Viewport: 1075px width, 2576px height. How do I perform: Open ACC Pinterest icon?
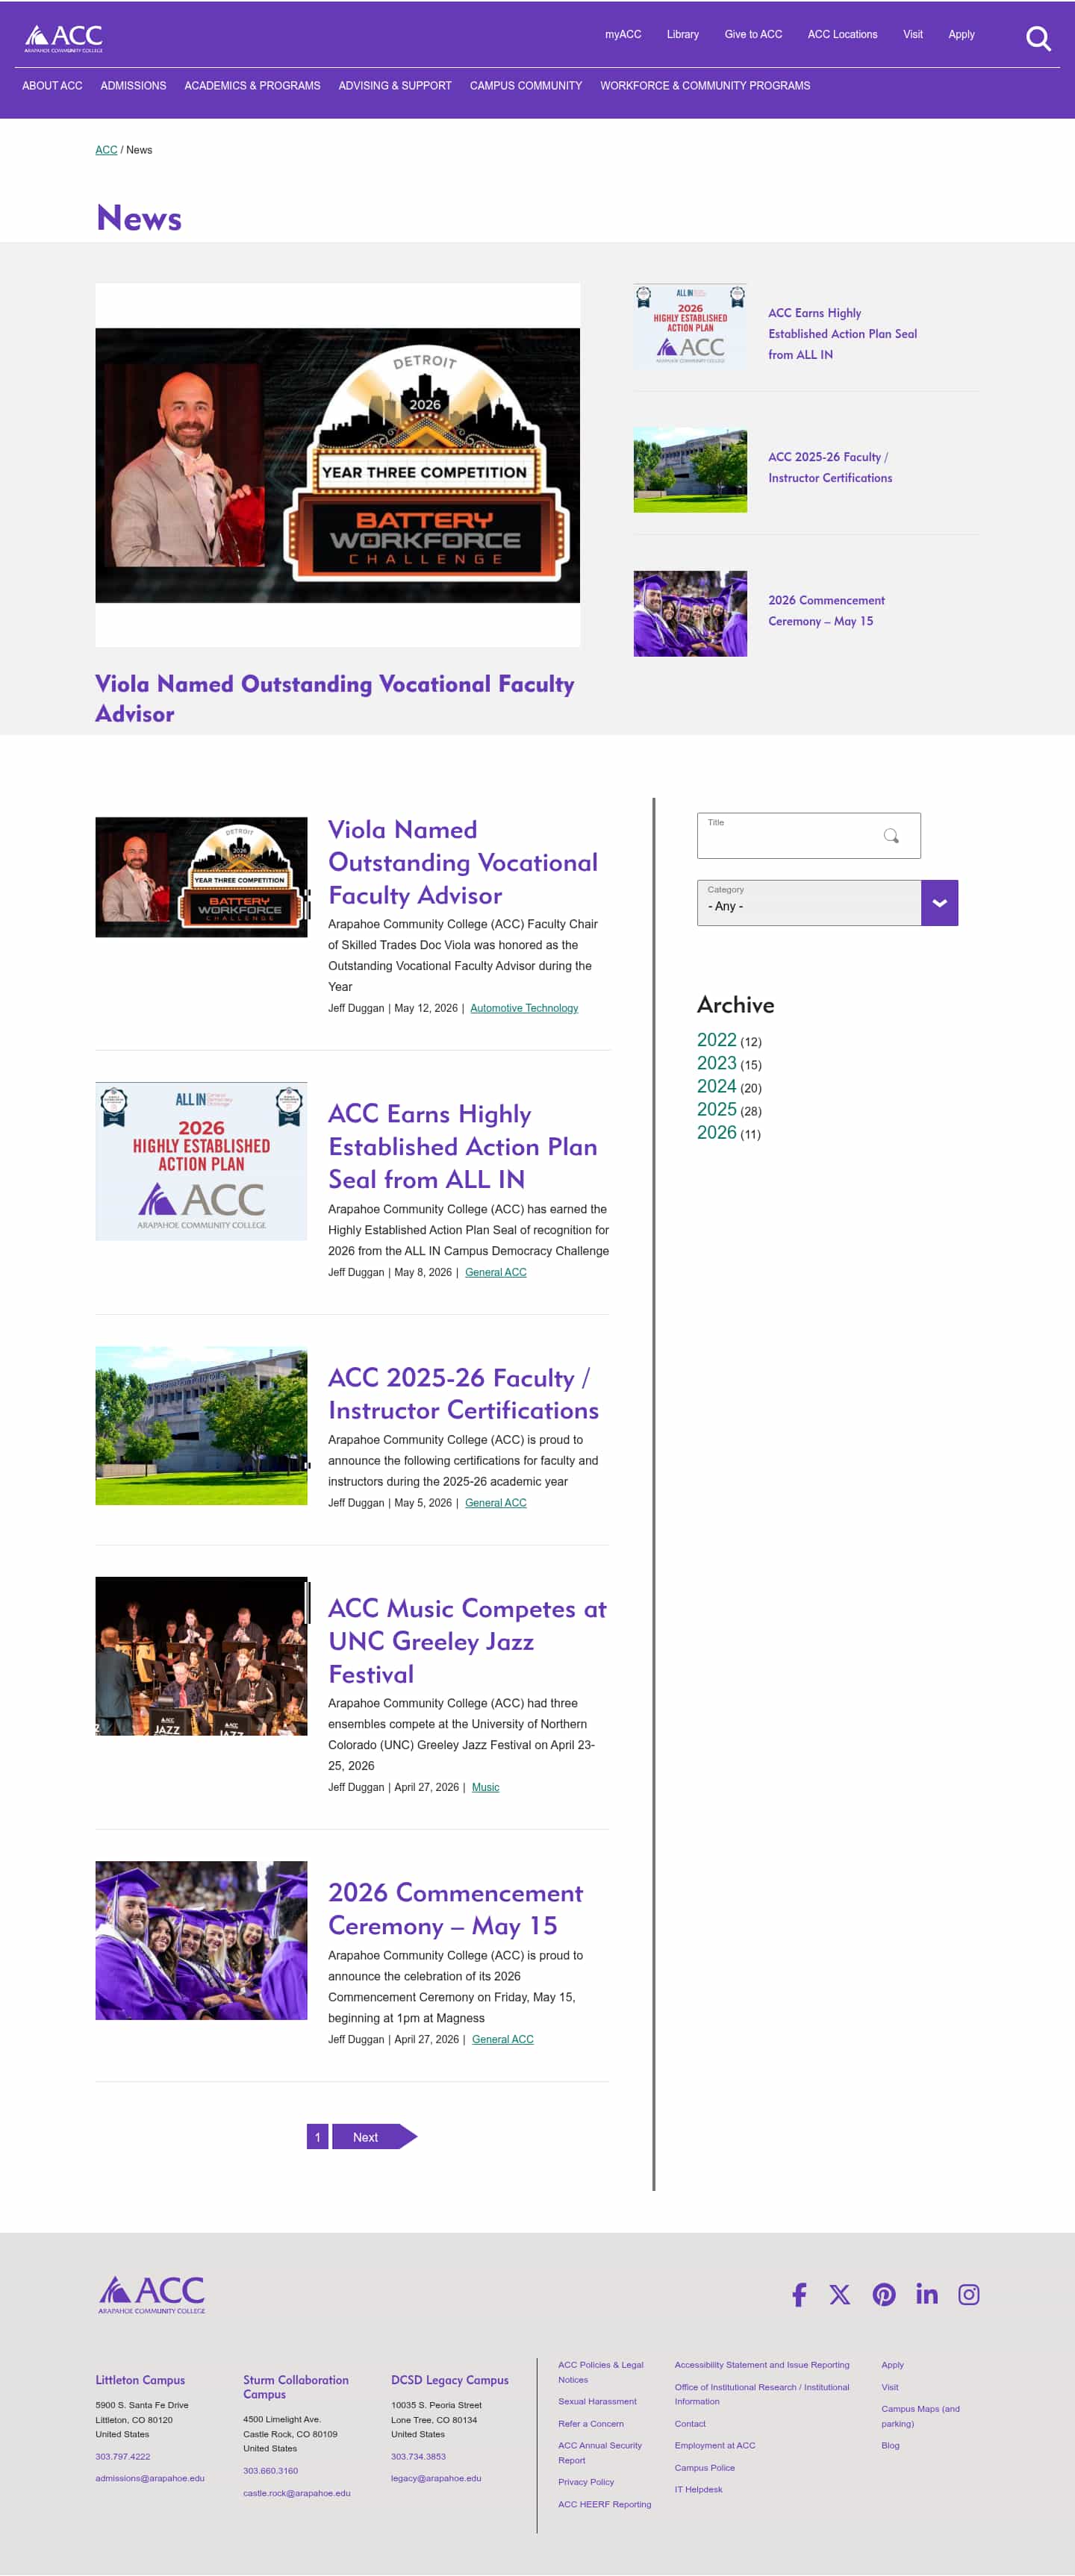pos(883,2294)
